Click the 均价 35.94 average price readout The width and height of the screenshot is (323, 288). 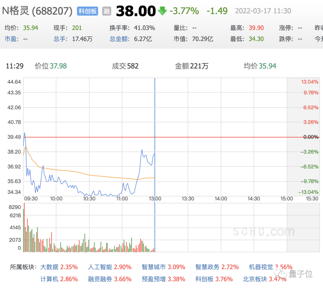pyautogui.click(x=260, y=66)
